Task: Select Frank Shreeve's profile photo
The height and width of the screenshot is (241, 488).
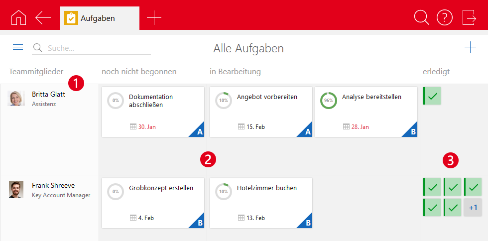Action: coord(16,190)
